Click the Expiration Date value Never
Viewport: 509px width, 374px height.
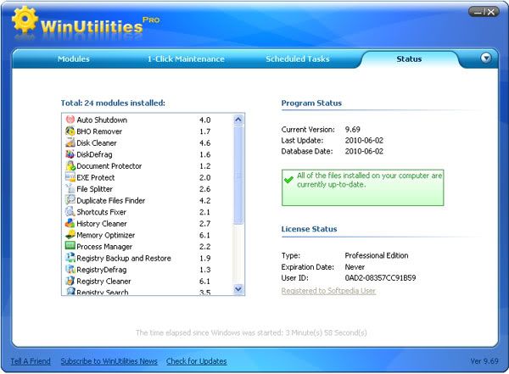click(x=355, y=267)
